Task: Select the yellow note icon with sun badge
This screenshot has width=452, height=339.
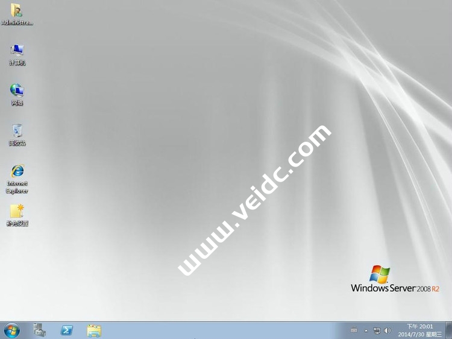Action: click(17, 215)
